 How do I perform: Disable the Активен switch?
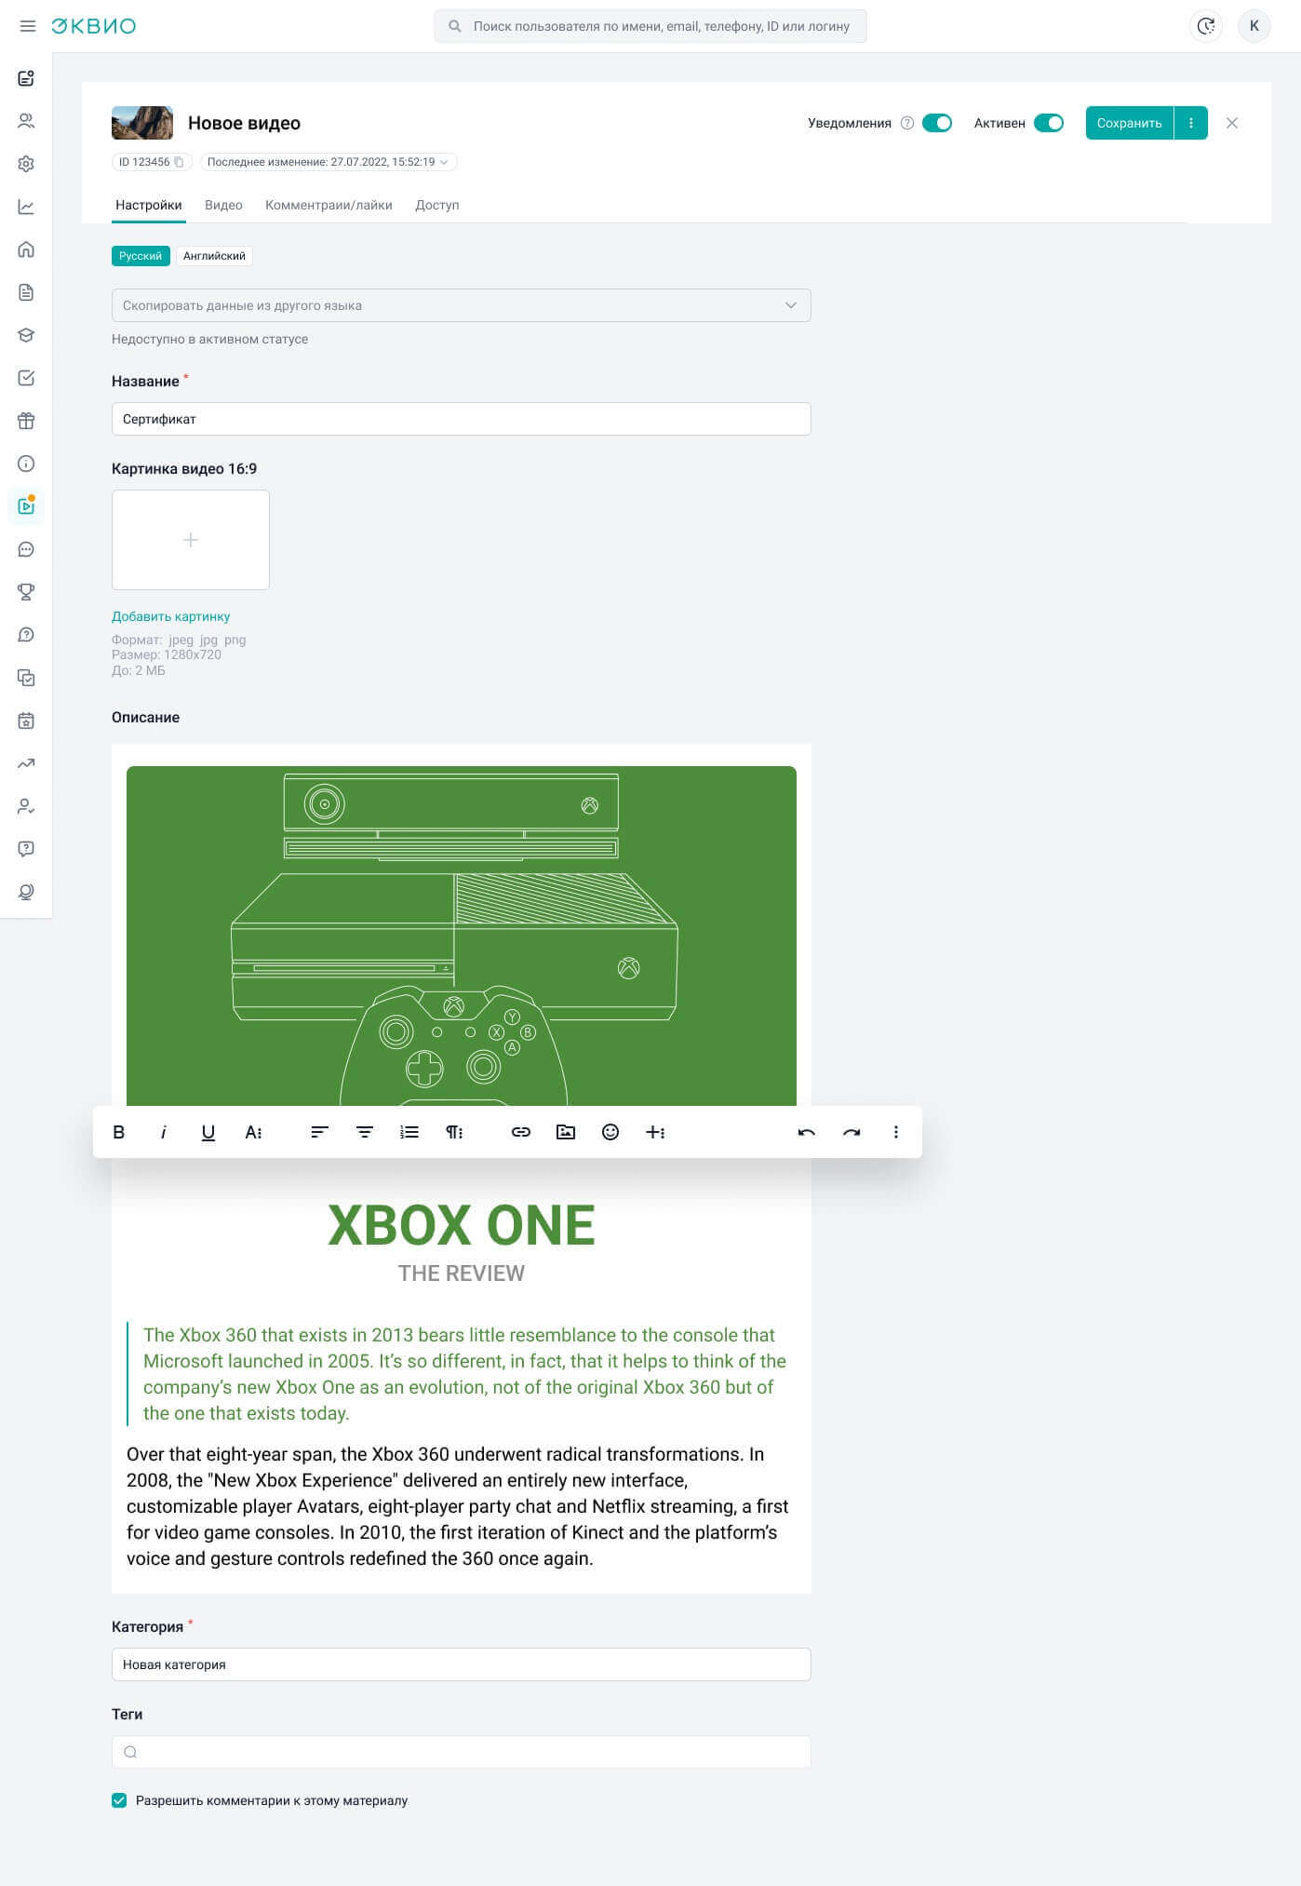click(x=1049, y=123)
